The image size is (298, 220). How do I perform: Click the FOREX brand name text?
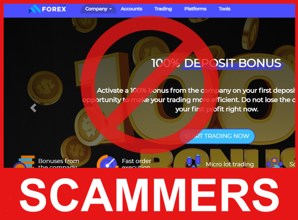pos(54,9)
